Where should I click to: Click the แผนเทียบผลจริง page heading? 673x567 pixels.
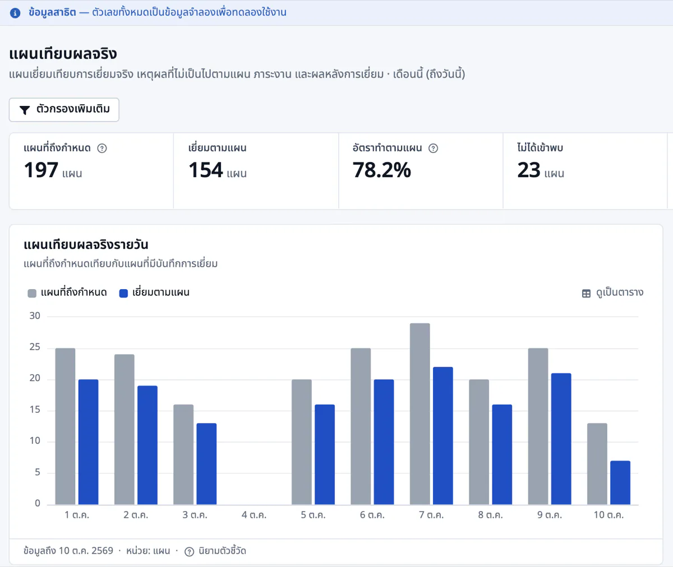tap(63, 54)
